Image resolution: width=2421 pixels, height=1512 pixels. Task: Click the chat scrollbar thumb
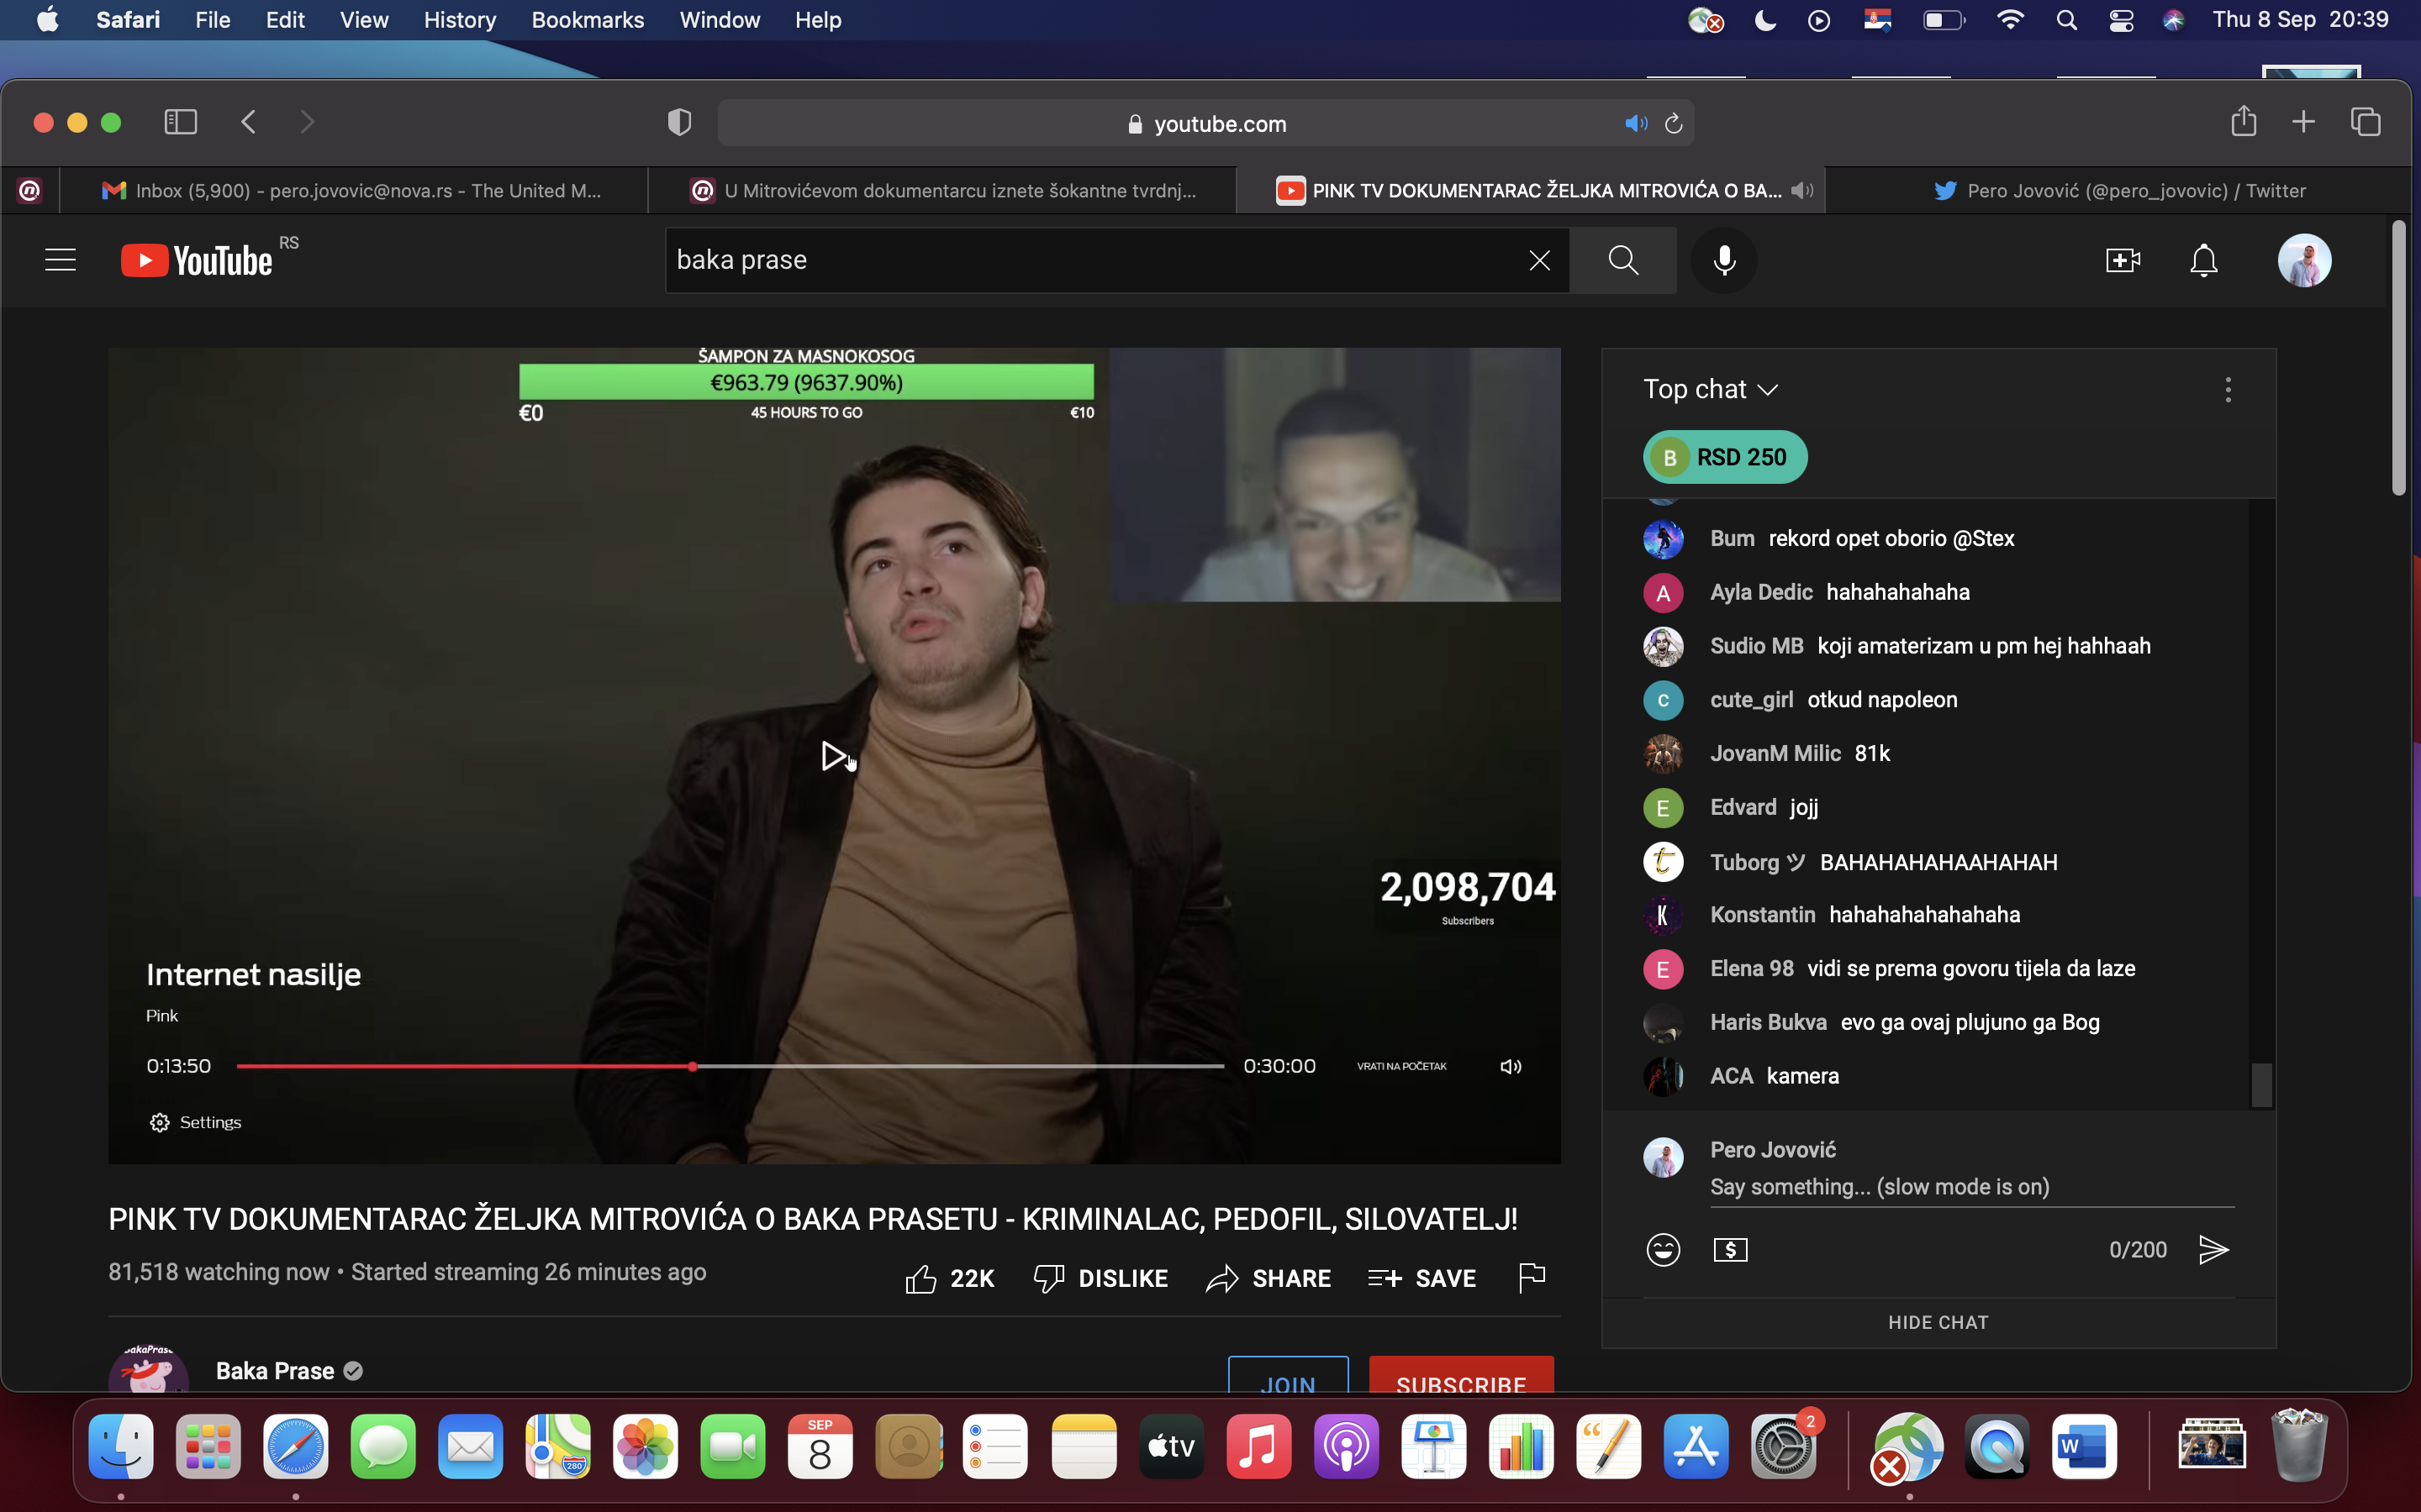coord(2261,1085)
